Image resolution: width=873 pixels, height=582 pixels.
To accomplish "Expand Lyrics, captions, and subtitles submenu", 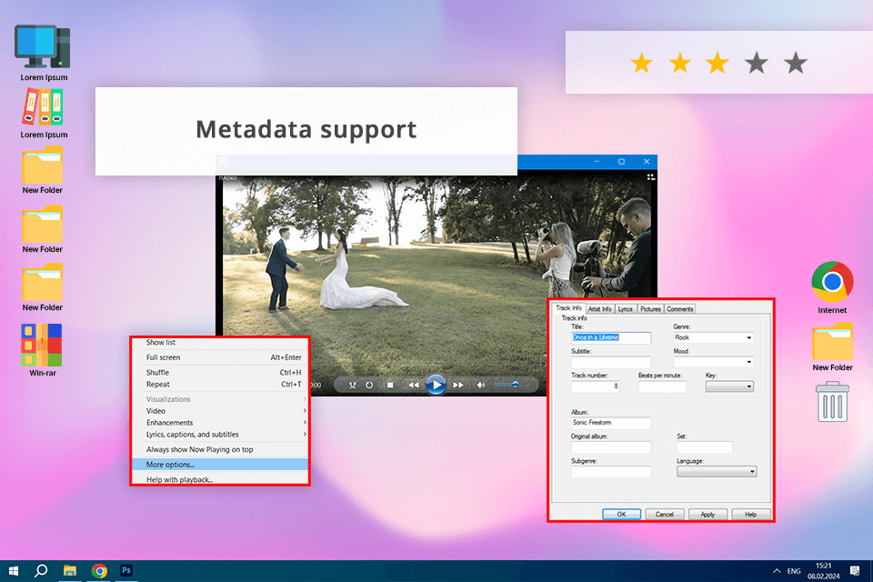I will (x=220, y=435).
